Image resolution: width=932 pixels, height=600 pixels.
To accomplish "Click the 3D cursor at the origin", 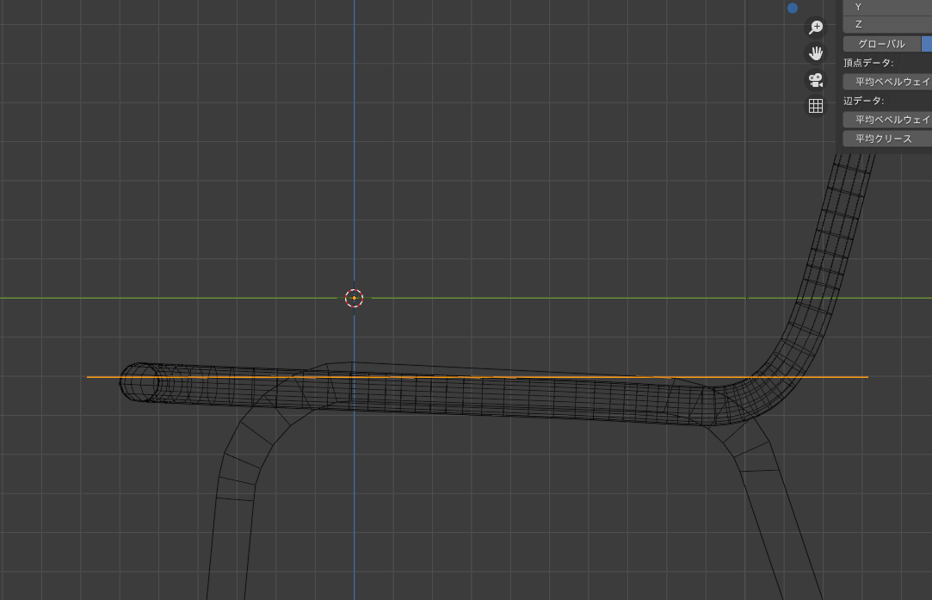I will click(x=355, y=298).
